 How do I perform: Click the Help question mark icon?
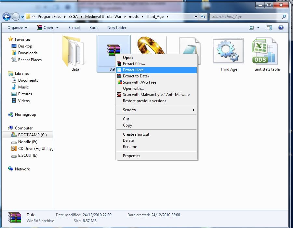click(281, 28)
